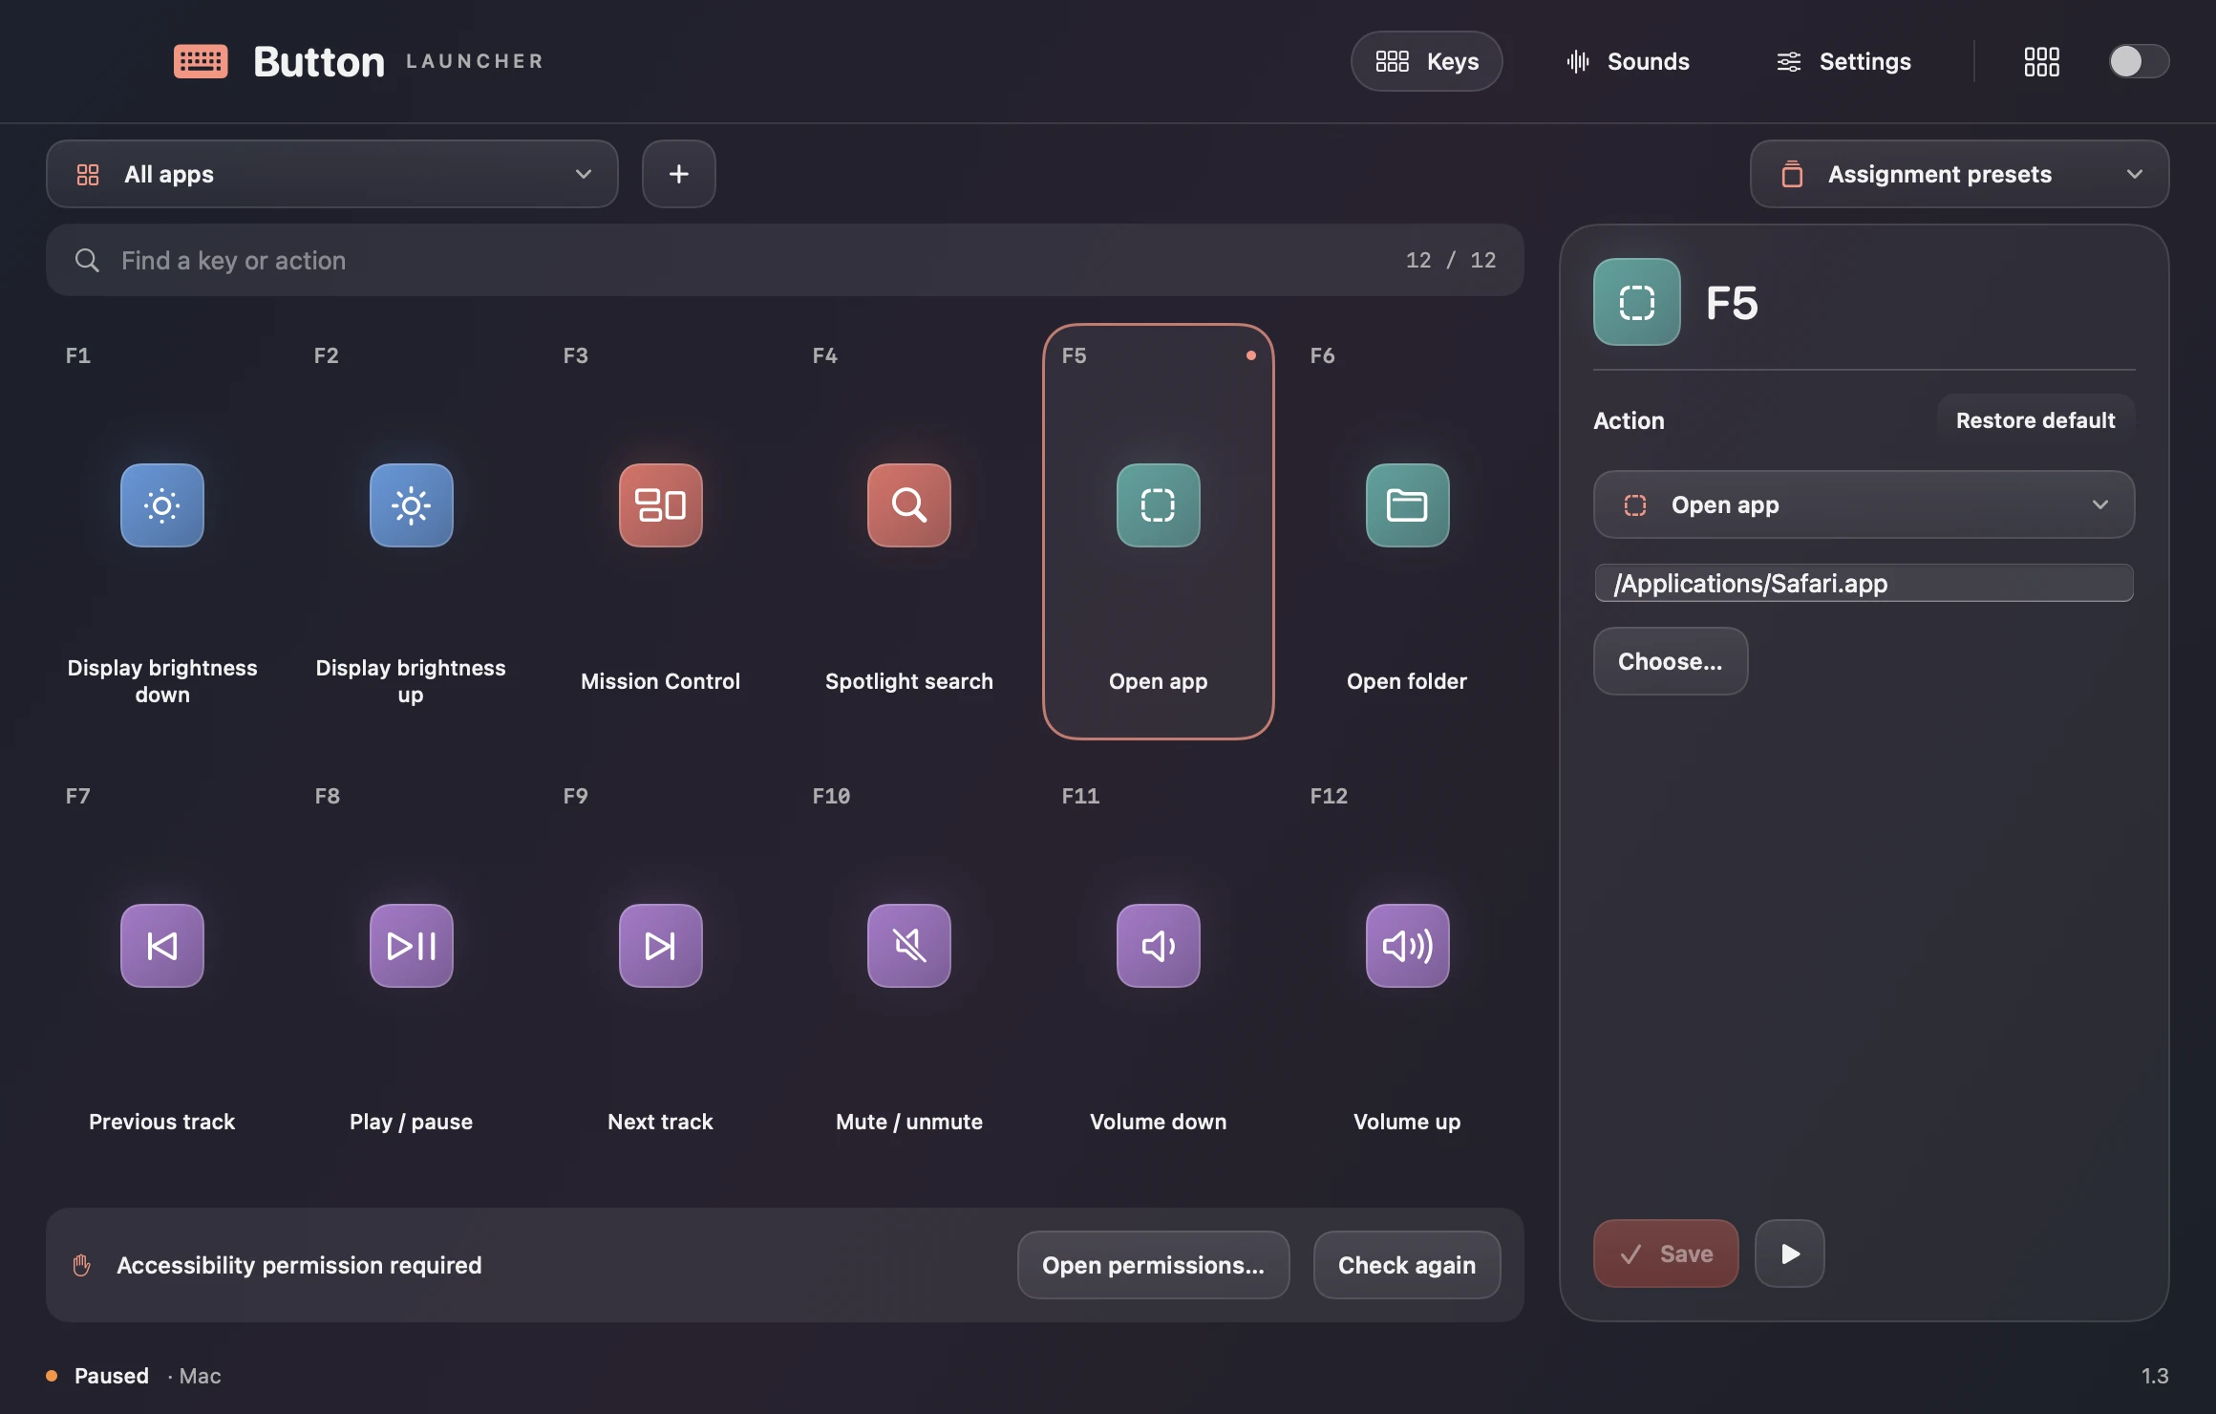Click the large F5 icon in detail panel
This screenshot has height=1414, width=2216.
click(x=1636, y=302)
